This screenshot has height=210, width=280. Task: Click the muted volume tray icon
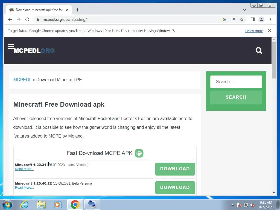pos(252,205)
